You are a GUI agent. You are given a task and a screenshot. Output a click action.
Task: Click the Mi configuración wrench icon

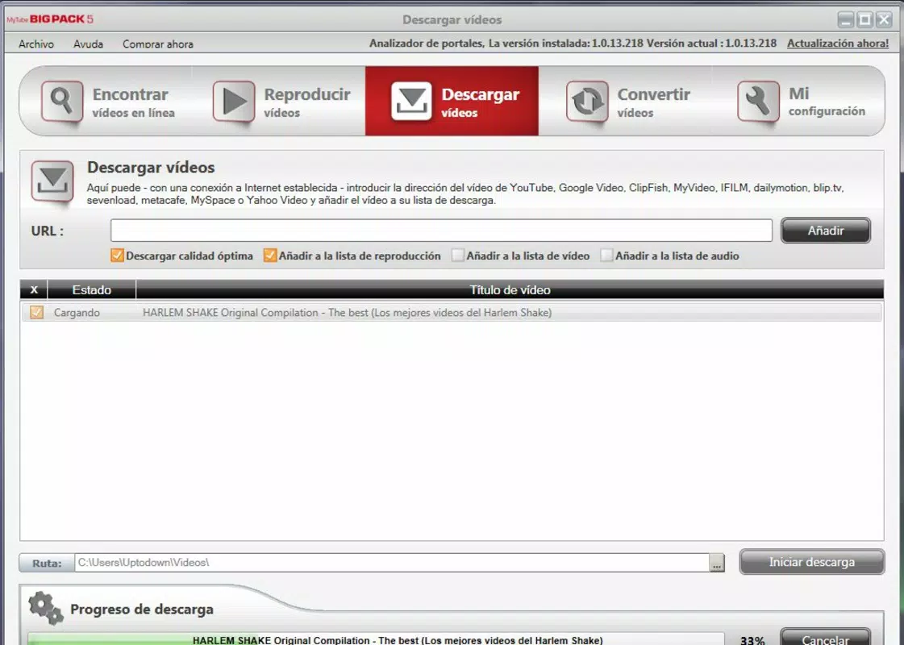pyautogui.click(x=758, y=101)
